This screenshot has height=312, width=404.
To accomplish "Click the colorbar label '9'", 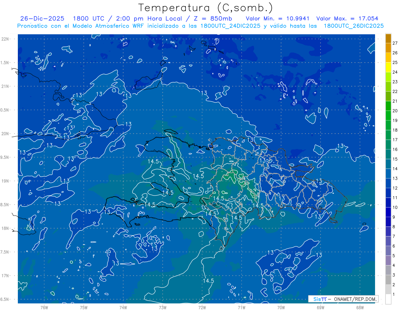I will point(394,217).
